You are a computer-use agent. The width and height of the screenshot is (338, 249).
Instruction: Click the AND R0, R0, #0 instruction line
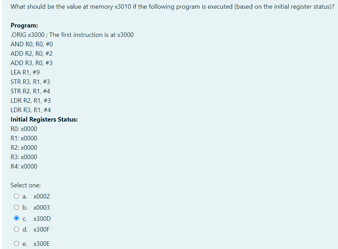(32, 44)
